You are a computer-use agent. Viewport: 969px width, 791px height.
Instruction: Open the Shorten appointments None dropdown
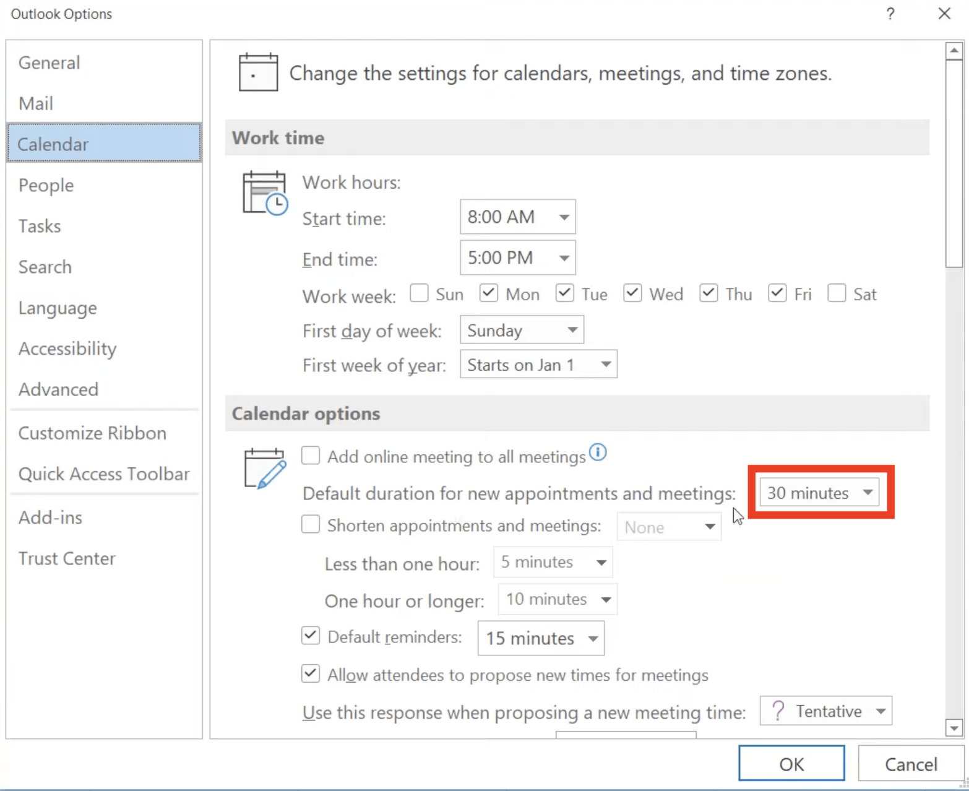pos(669,527)
